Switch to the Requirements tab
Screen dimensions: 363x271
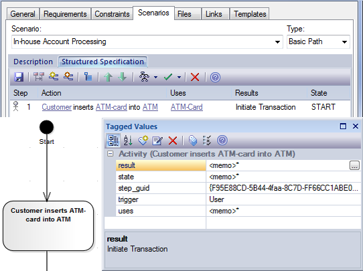(x=65, y=14)
